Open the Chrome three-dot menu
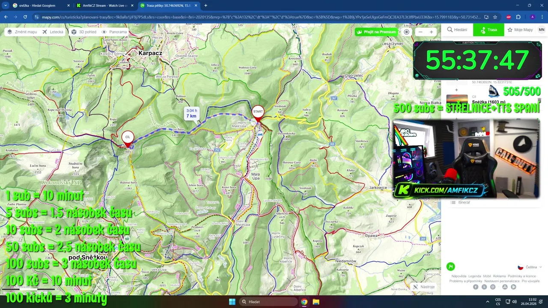 click(542, 17)
